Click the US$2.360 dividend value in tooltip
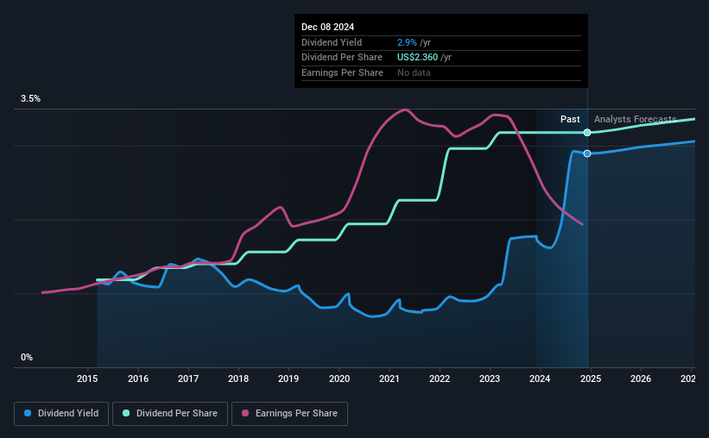 tap(417, 57)
